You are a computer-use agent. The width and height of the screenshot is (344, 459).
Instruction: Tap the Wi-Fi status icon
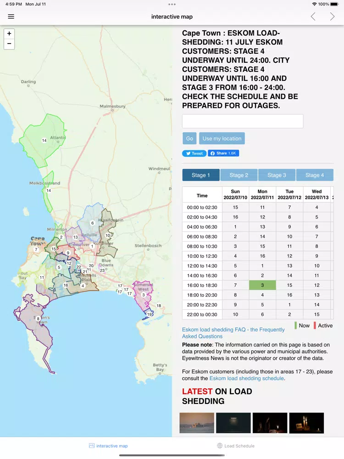point(315,4)
